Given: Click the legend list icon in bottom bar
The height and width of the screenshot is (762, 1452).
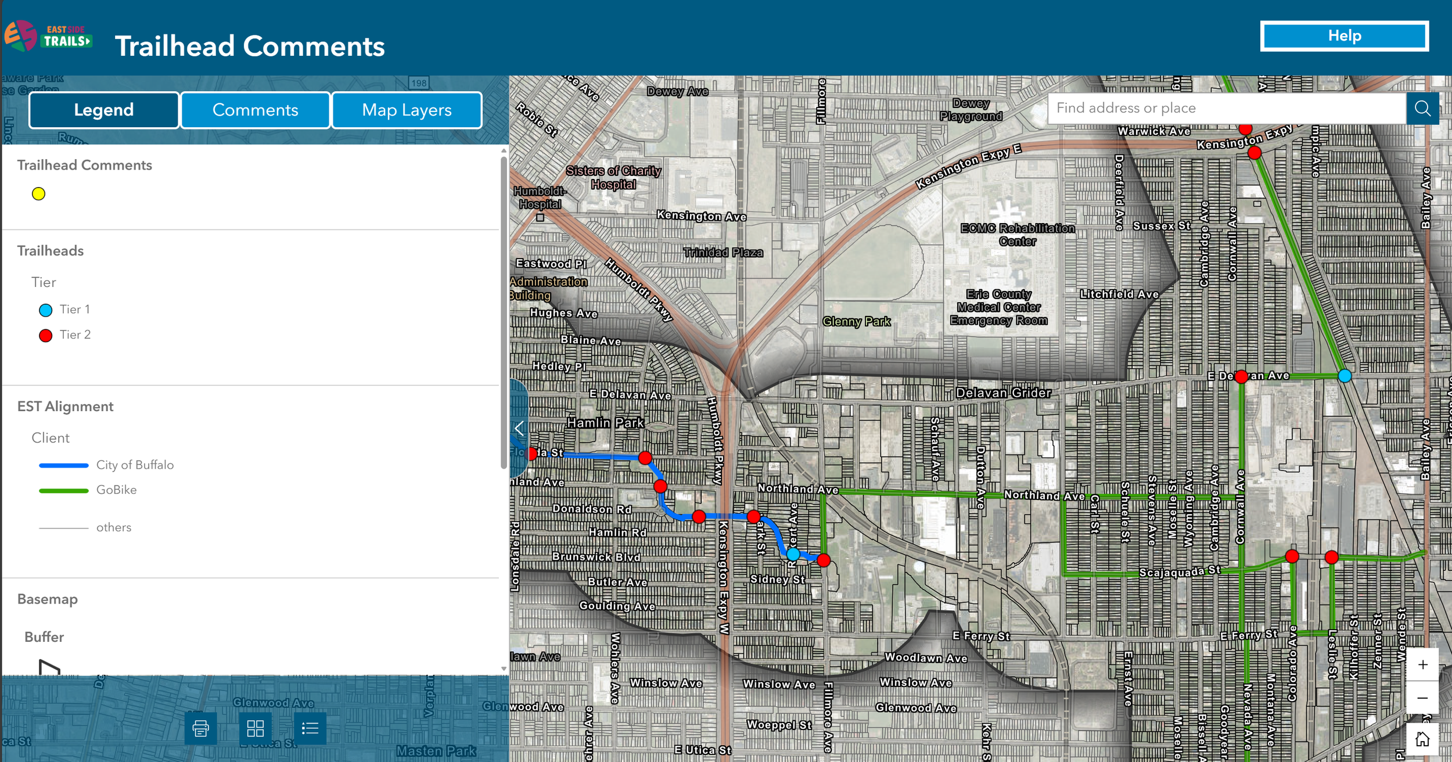Looking at the screenshot, I should coord(310,728).
